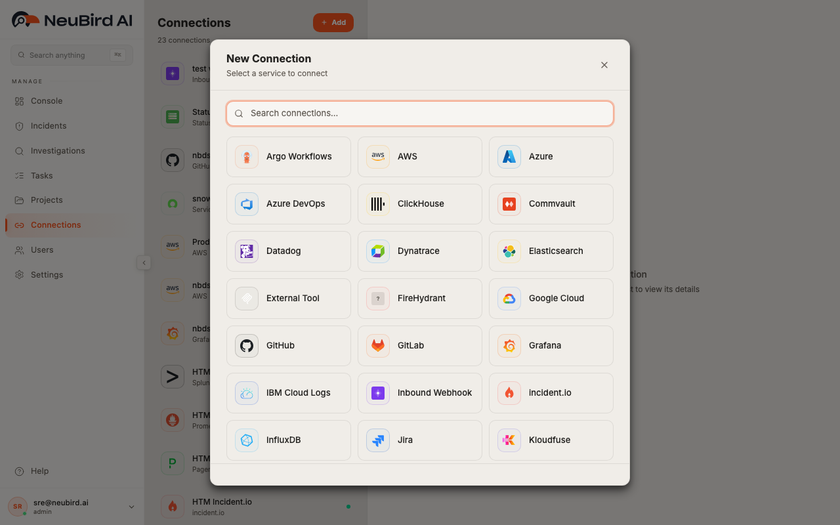The image size is (840, 525).
Task: Select the Inbound Webhook service
Action: click(x=419, y=392)
